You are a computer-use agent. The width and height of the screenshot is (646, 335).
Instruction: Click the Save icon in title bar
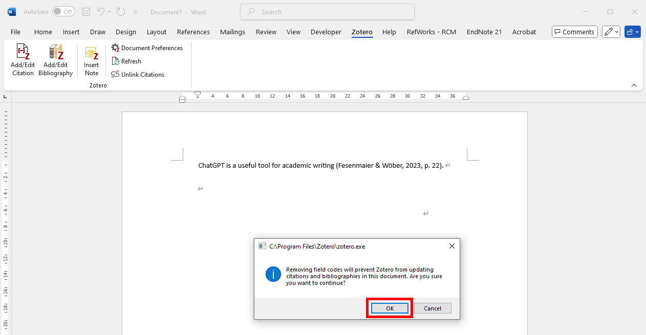point(86,12)
